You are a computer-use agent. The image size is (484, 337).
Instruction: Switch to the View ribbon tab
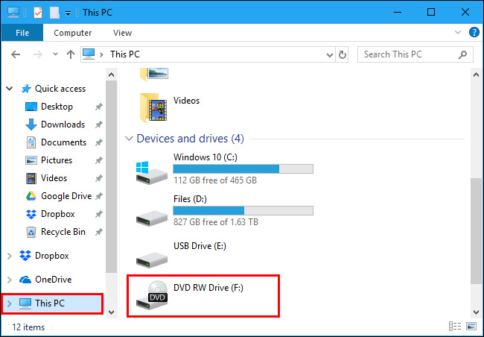point(122,33)
